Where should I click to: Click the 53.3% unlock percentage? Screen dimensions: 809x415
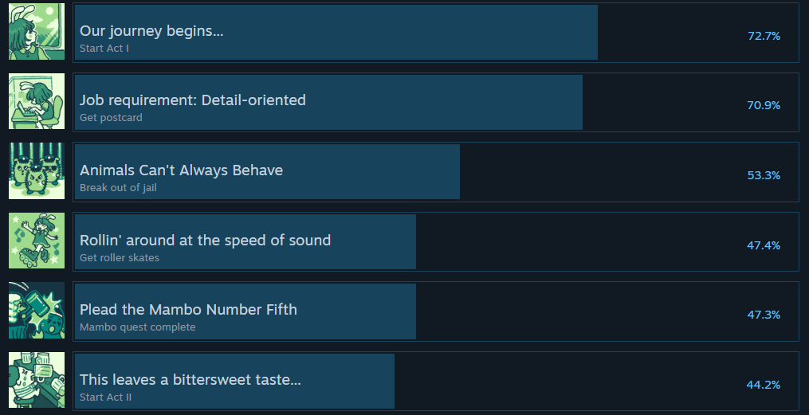tap(764, 175)
